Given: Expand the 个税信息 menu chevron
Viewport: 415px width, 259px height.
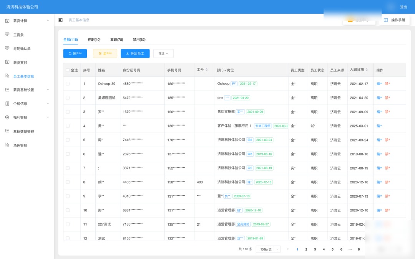Looking at the screenshot, I should (x=48, y=103).
